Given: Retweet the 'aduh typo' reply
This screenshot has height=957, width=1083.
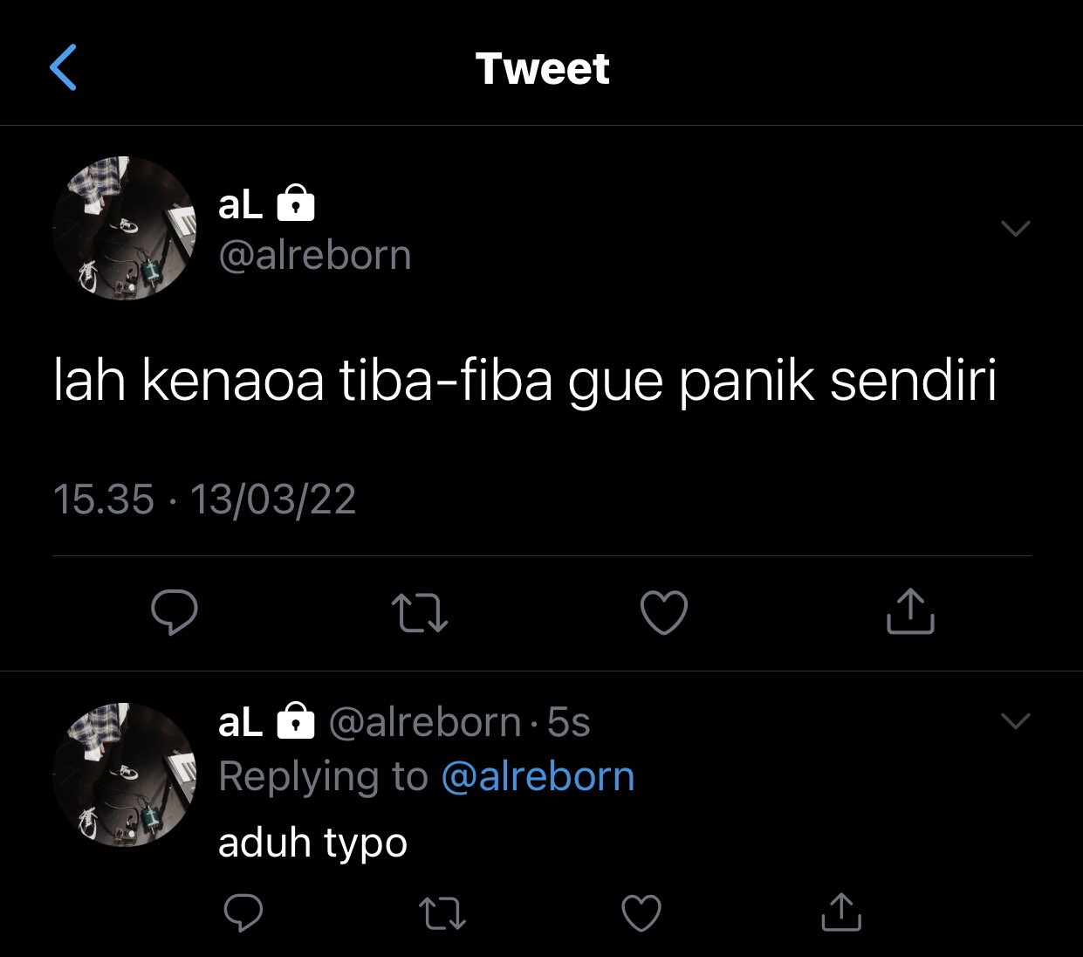Looking at the screenshot, I should pyautogui.click(x=442, y=913).
